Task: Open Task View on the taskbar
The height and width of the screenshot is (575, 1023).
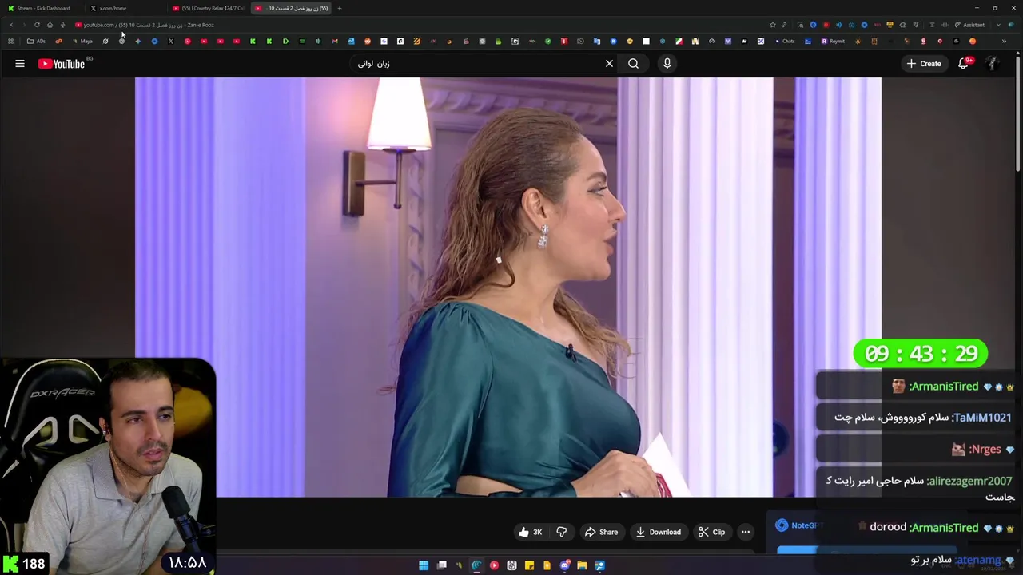Action: pos(441,565)
